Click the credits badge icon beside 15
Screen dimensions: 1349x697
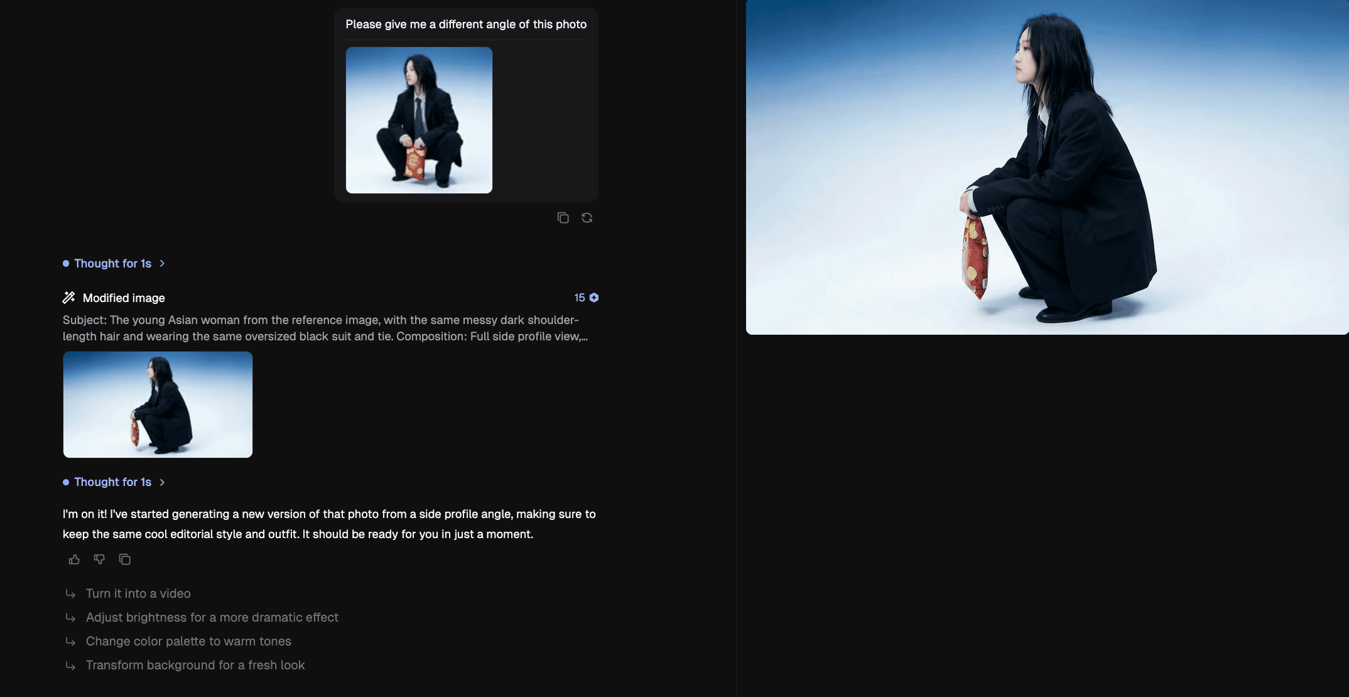[x=594, y=298]
